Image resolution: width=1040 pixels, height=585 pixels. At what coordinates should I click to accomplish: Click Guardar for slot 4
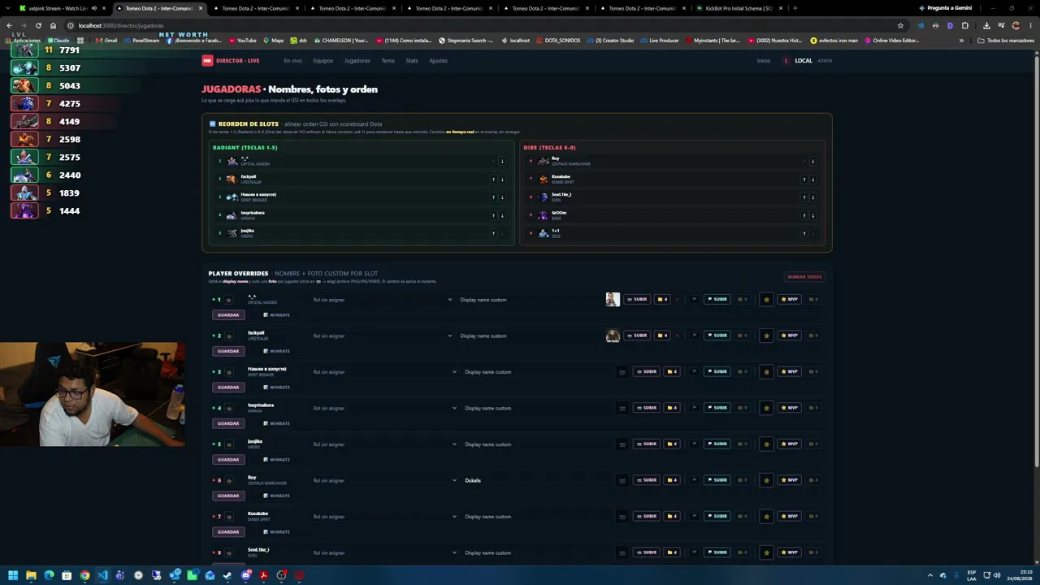tap(228, 423)
